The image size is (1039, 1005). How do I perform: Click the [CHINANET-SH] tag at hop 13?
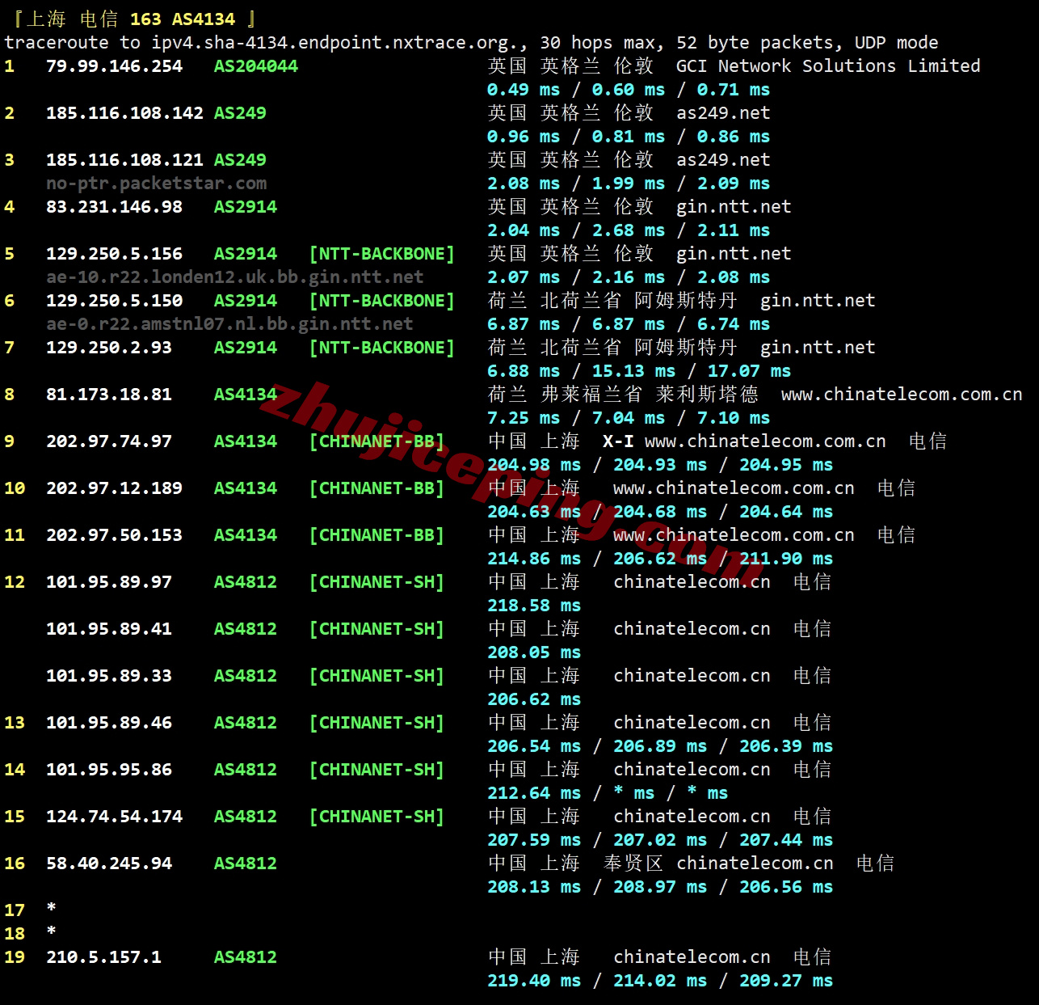coord(376,723)
